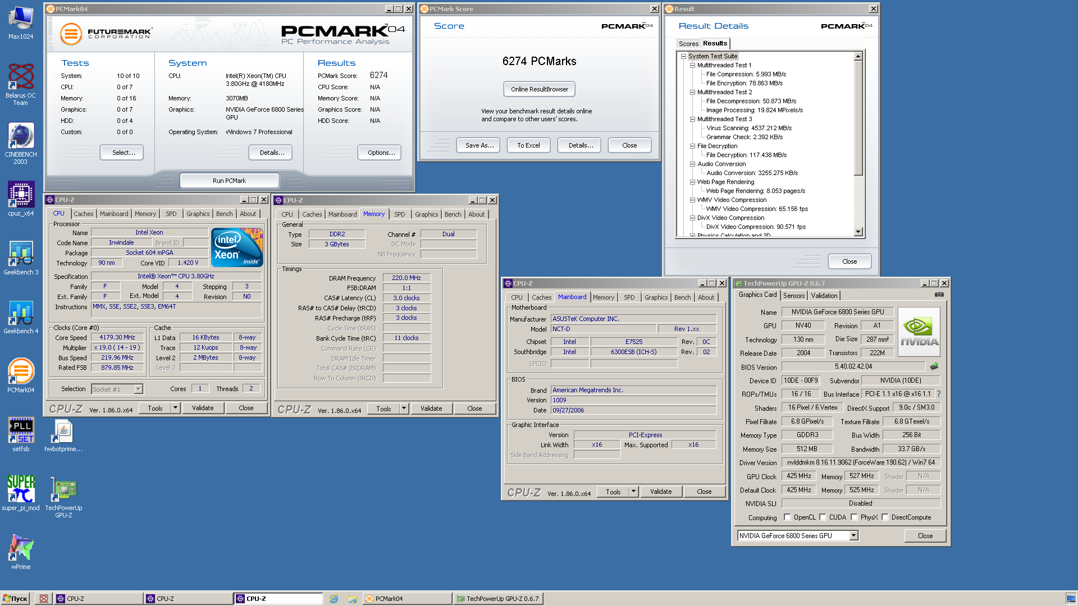
Task: Launch super_pi_mod desktop shortcut
Action: (x=21, y=493)
